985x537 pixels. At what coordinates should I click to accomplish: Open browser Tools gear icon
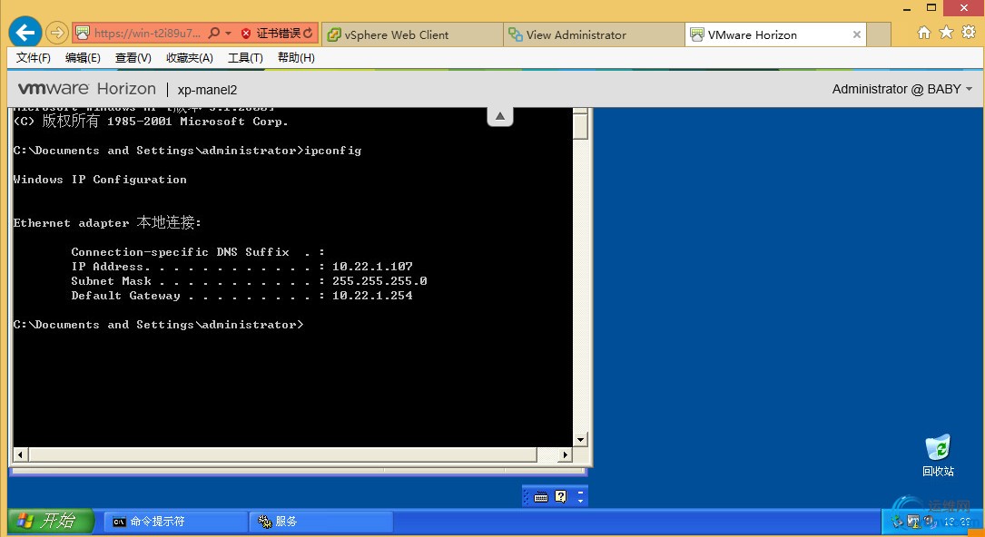969,32
